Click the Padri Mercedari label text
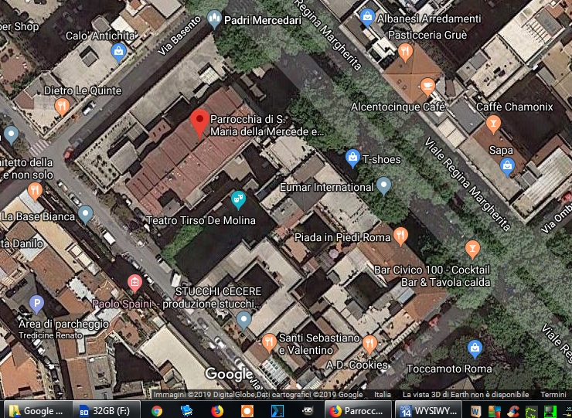Image resolution: width=572 pixels, height=418 pixels. click(263, 20)
